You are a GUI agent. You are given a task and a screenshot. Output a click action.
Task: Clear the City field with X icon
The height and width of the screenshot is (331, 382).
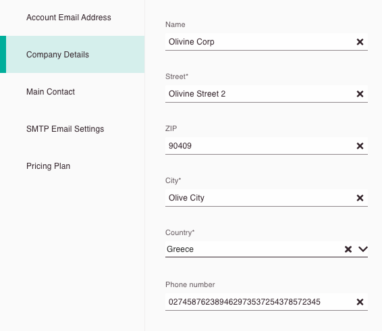tap(360, 198)
